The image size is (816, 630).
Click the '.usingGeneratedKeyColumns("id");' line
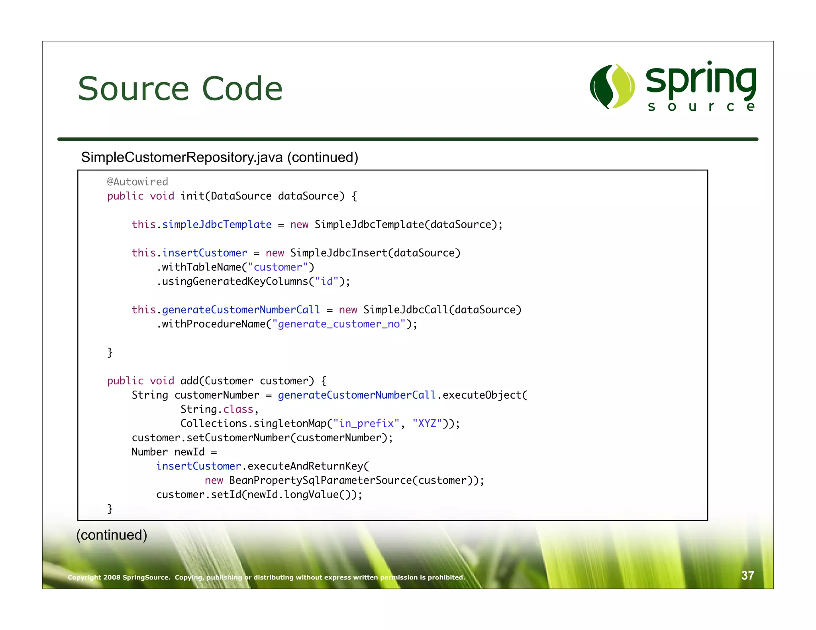point(253,281)
